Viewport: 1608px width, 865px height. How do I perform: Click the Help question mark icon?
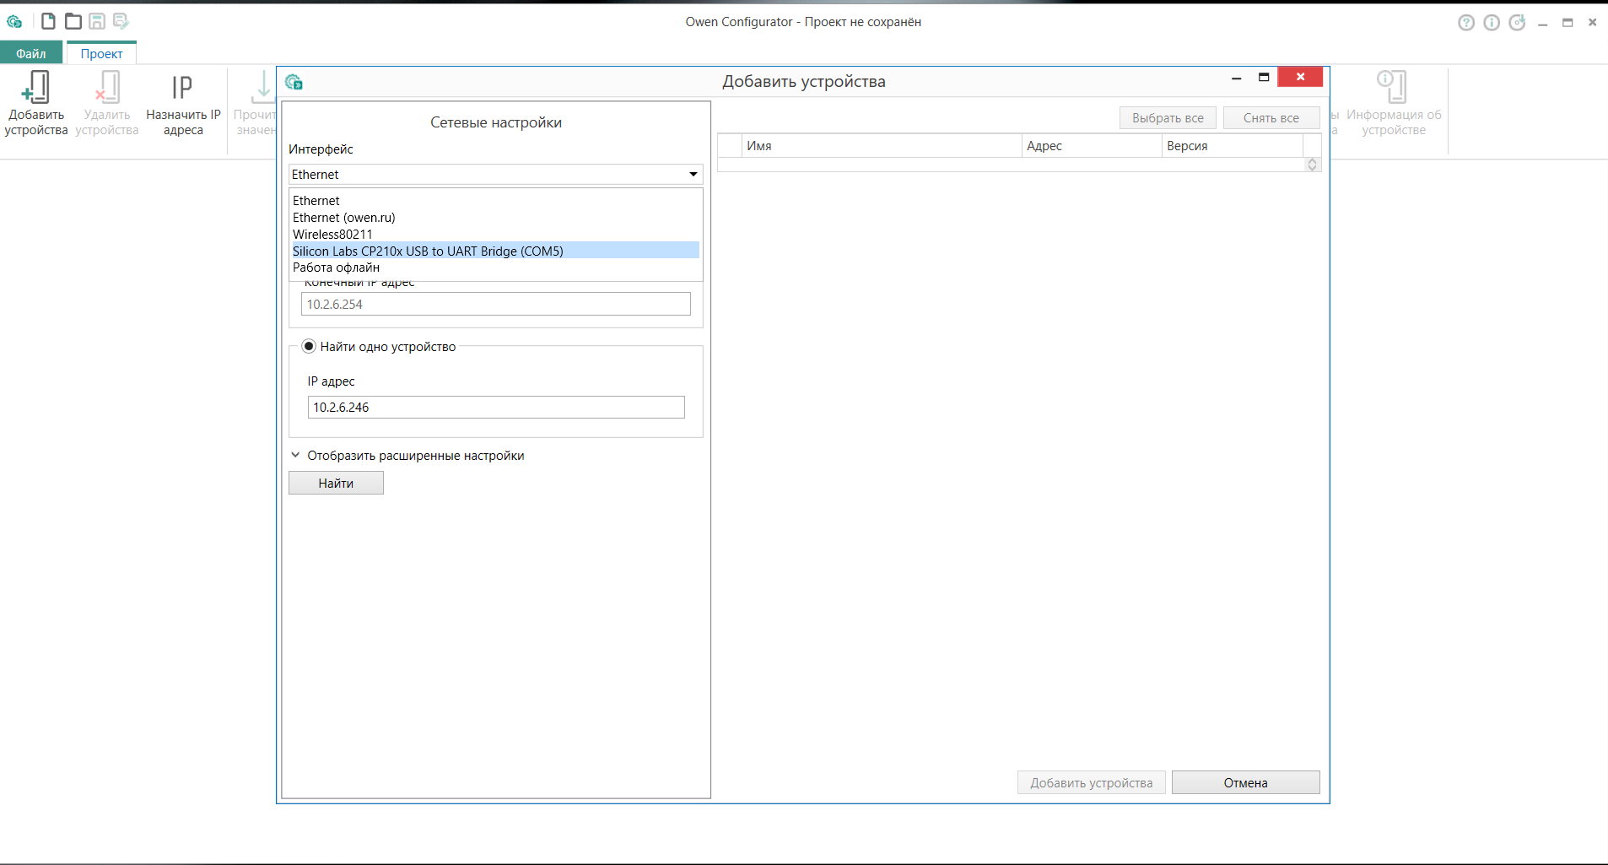[x=1466, y=23]
